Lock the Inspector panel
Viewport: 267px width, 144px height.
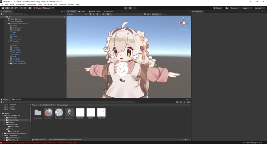[x=263, y=12]
